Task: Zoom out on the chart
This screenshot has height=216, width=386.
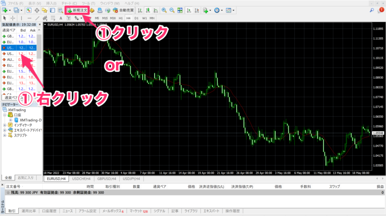Action: click(x=172, y=10)
